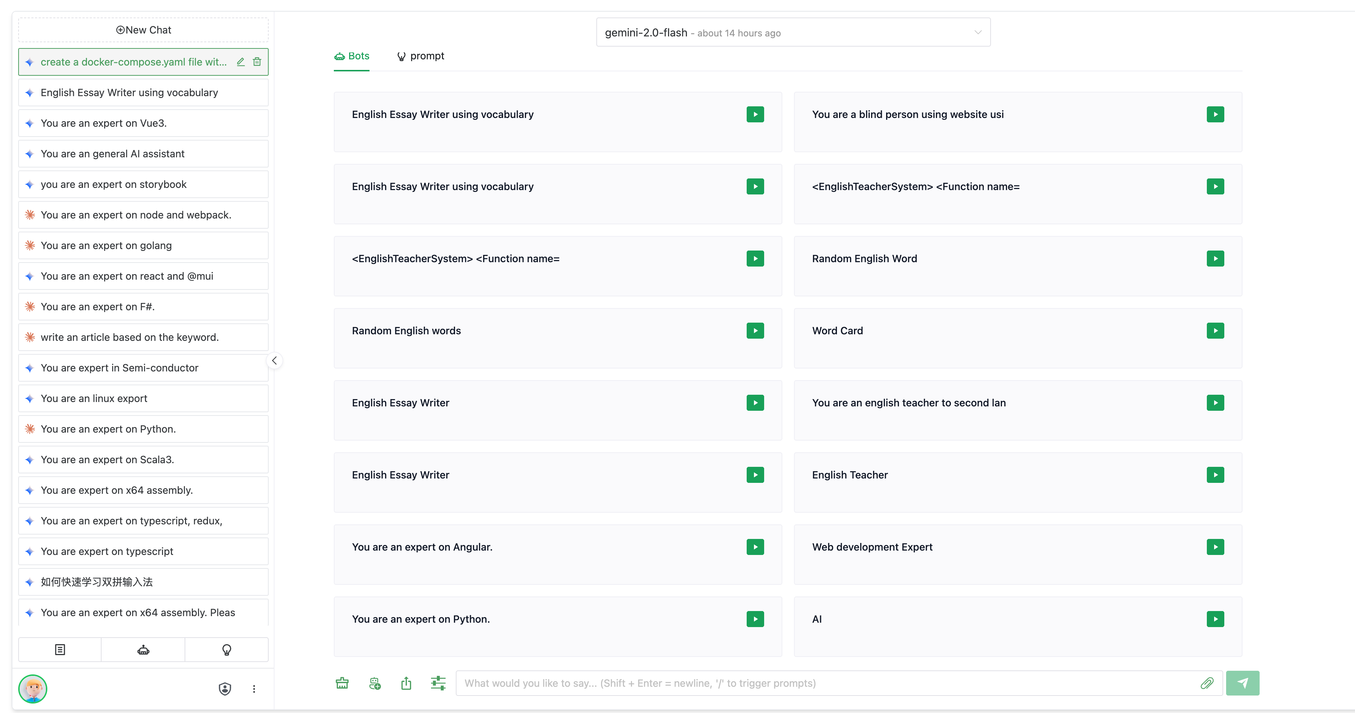Start the 'English Teacher' bot play button
Image resolution: width=1355 pixels, height=713 pixels.
coord(1215,474)
